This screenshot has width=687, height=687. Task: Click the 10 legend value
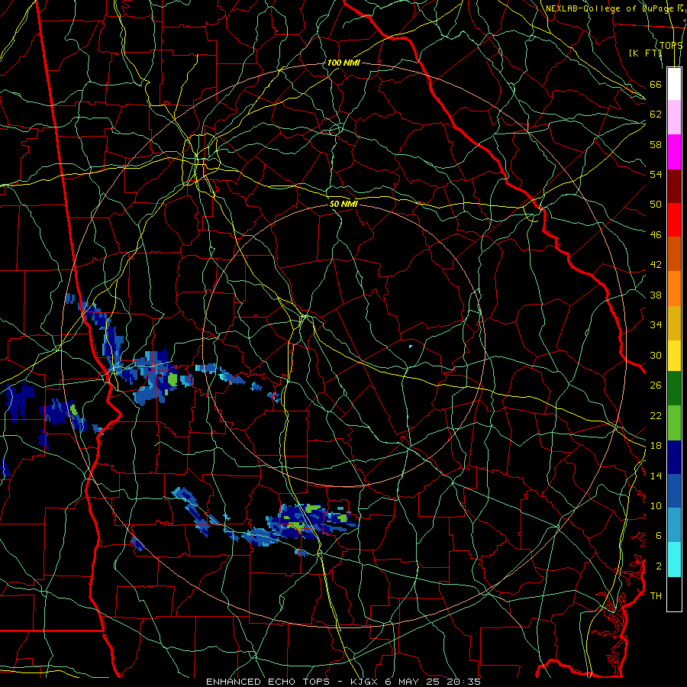pos(656,505)
